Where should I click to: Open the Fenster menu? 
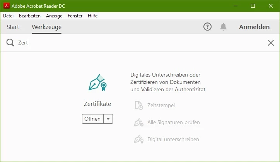coord(75,16)
